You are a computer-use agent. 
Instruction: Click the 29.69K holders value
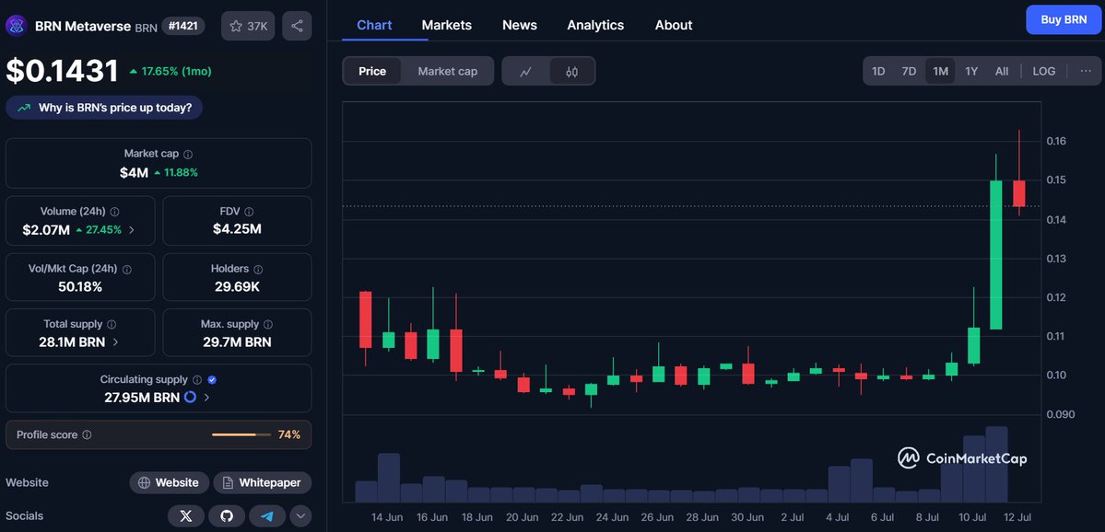click(x=237, y=286)
